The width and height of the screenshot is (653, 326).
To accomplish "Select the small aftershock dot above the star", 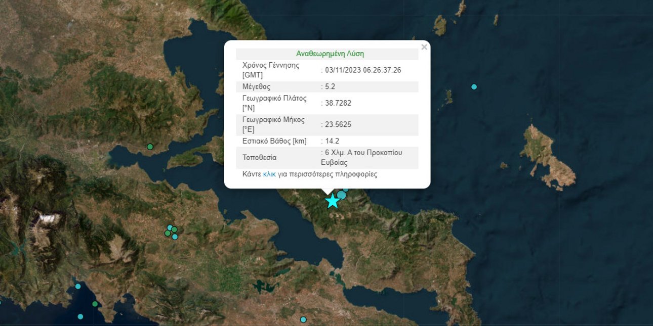I will pyautogui.click(x=346, y=190).
